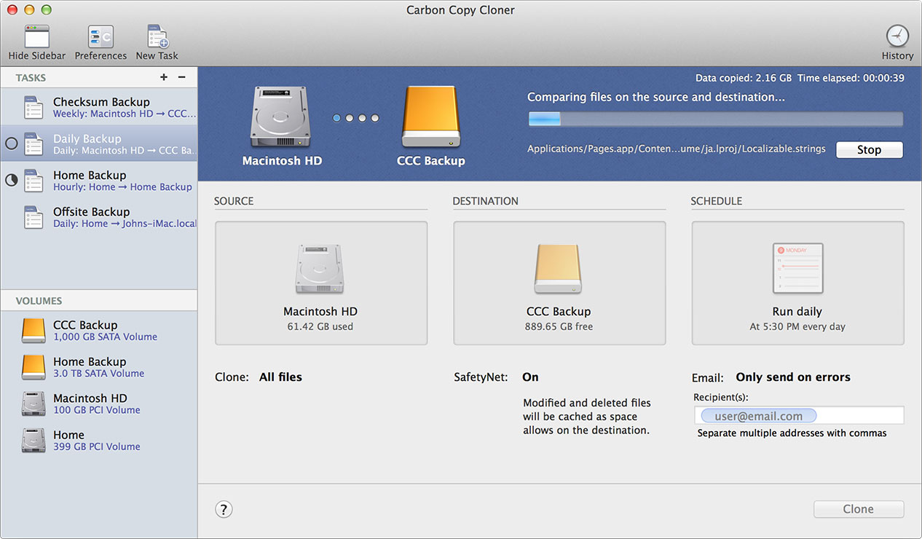The width and height of the screenshot is (922, 539).
Task: Add a task with the plus icon
Action: [x=164, y=77]
